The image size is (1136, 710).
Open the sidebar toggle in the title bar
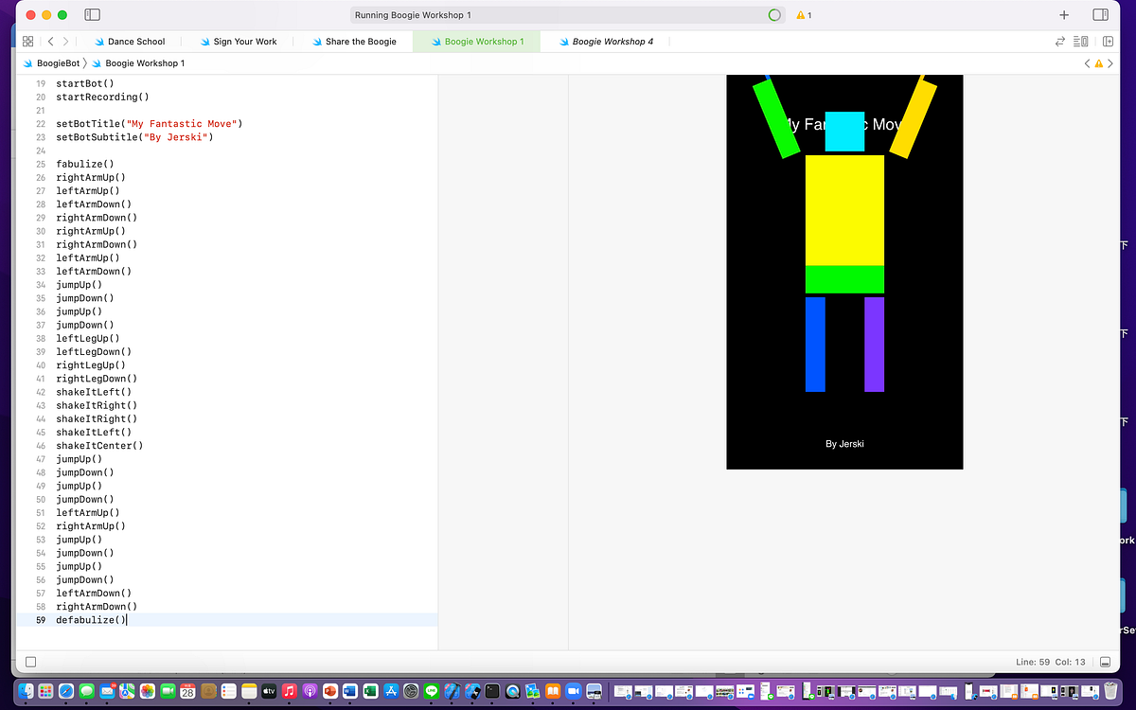click(x=92, y=14)
